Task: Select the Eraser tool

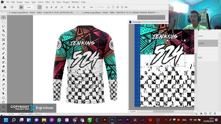Action: 3,66
